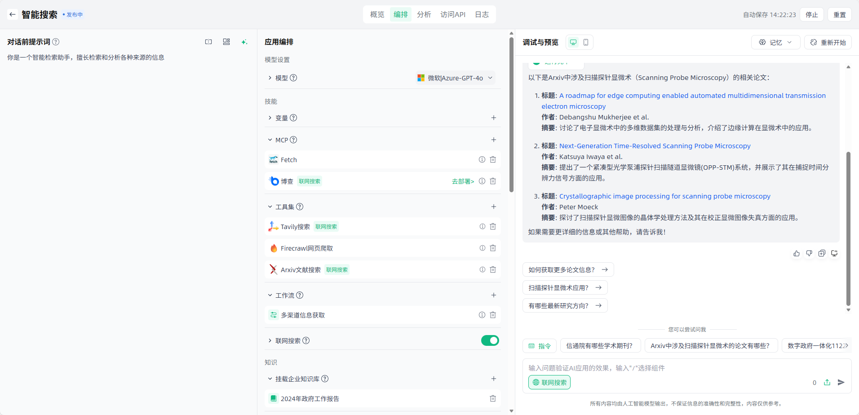Viewport: 859px width, 415px height.
Task: Toggle 联网搜索 chip in input box
Action: 549,382
